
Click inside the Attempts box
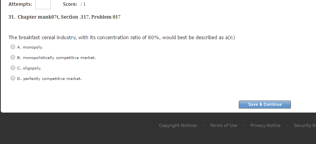pos(43,4)
